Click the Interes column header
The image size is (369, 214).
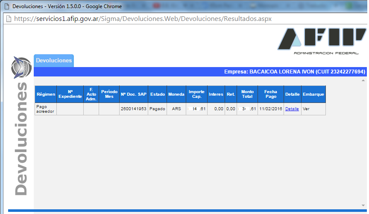216,94
